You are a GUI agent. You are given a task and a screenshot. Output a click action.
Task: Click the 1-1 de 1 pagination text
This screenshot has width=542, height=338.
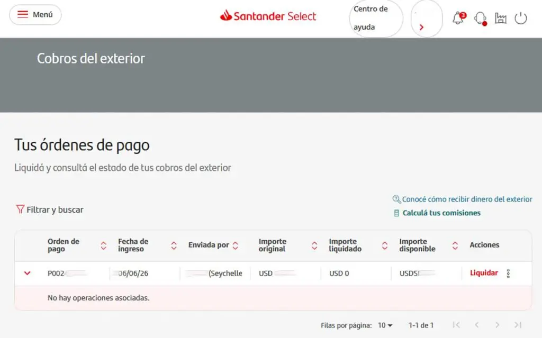421,325
